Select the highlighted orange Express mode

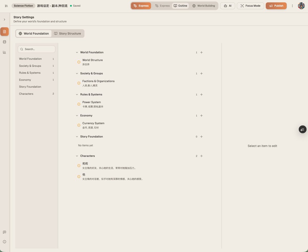point(141,6)
